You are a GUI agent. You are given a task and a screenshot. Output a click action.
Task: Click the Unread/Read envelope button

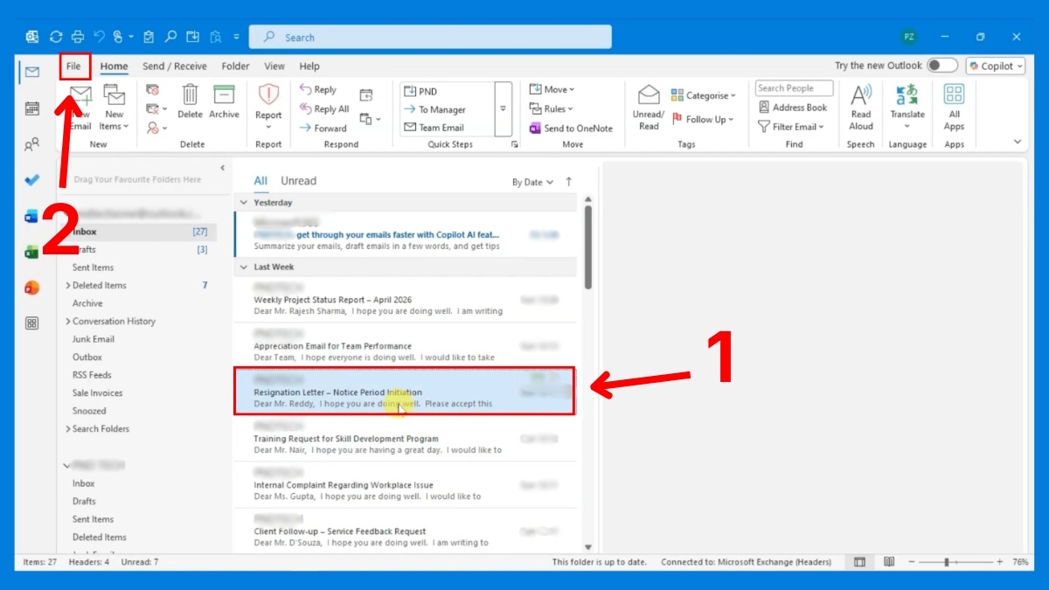click(x=649, y=108)
